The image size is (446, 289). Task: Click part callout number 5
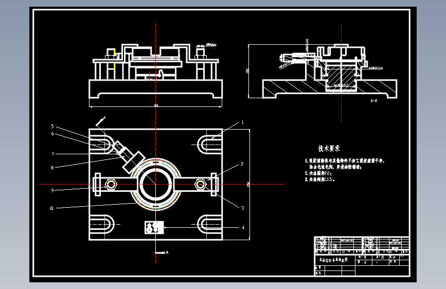[52, 127]
